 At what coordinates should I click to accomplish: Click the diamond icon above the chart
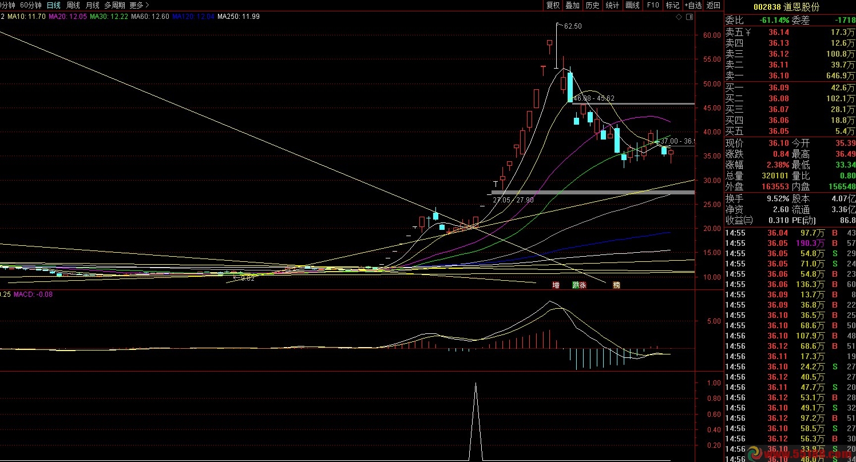click(x=679, y=17)
